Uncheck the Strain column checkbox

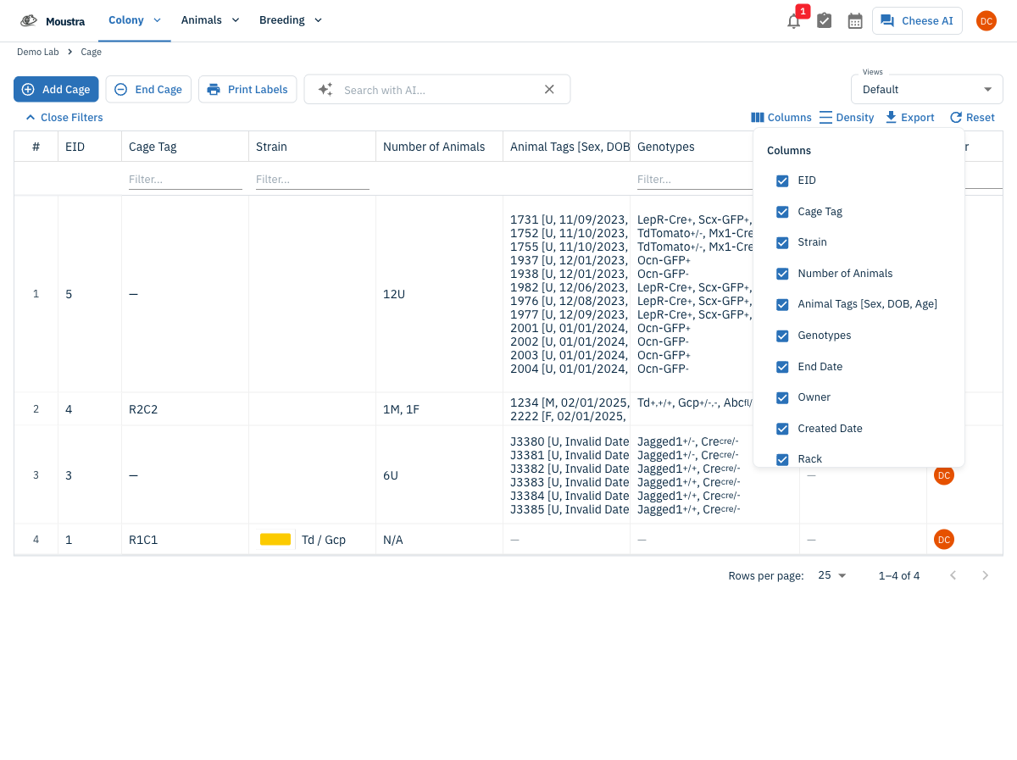[x=782, y=242]
